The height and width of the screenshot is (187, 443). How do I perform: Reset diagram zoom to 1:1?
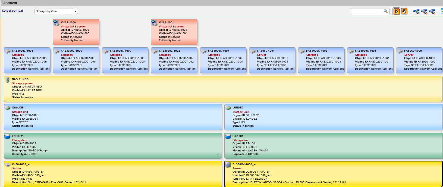tap(432, 11)
